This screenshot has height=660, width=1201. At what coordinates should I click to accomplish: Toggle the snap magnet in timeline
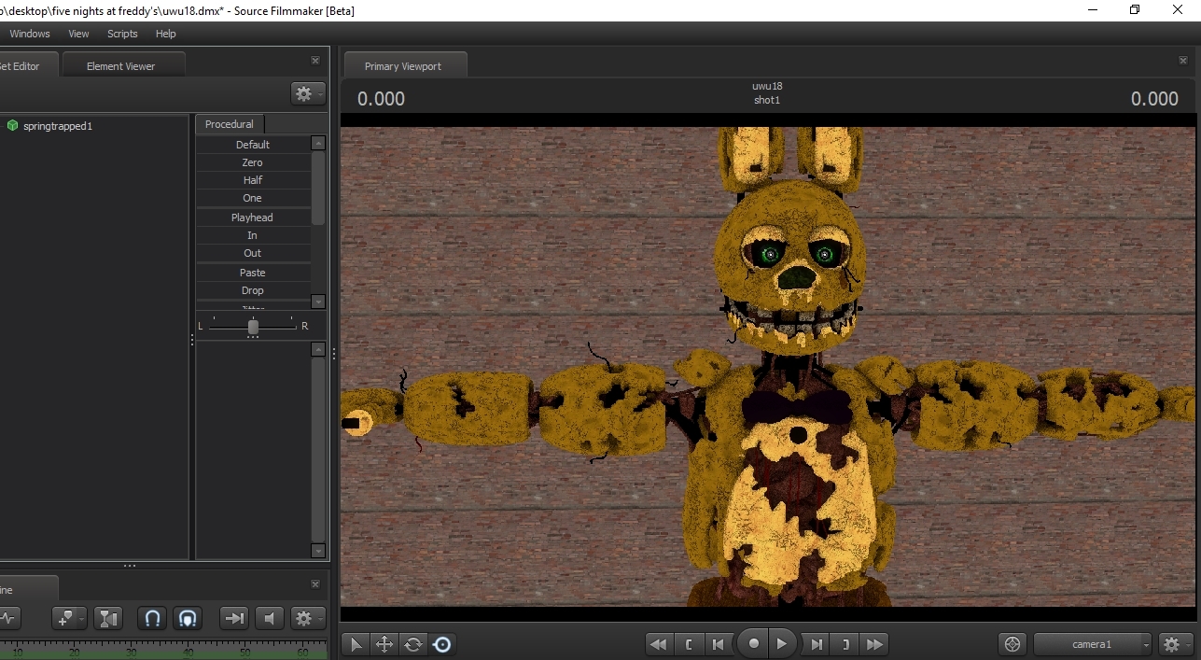pyautogui.click(x=154, y=618)
